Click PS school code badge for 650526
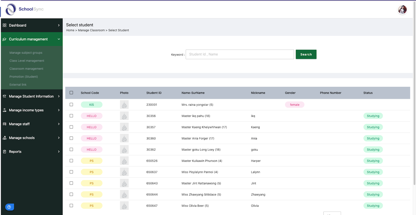Viewport: 416px width, 215px height. [92, 161]
